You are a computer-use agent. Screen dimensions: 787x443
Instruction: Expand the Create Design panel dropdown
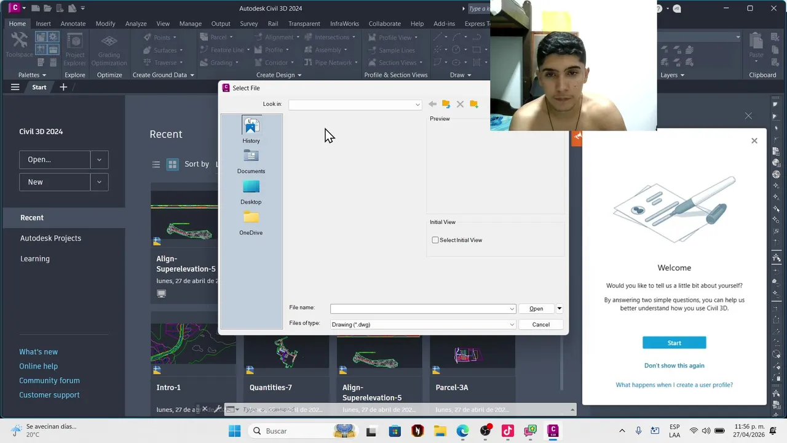279,75
